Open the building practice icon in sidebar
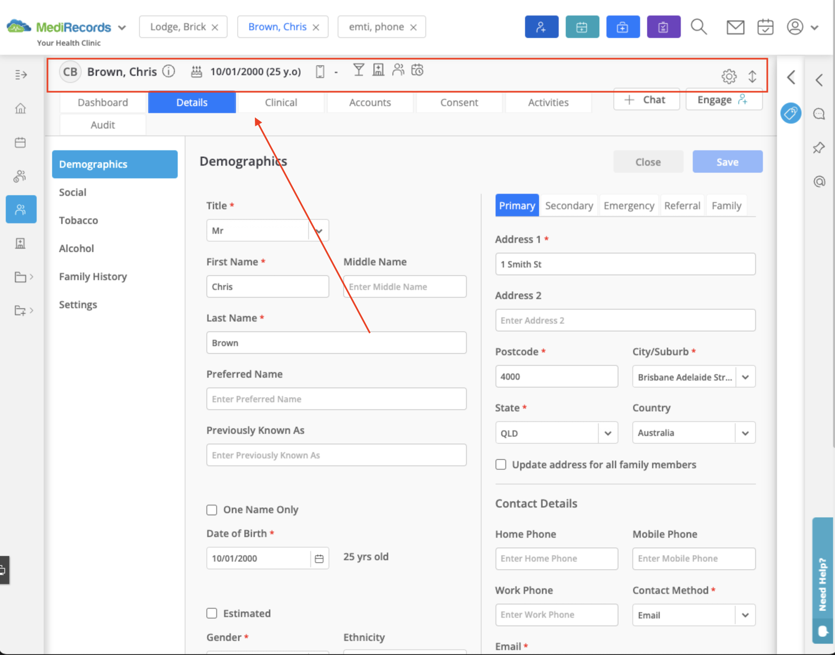Screen dimensions: 835x655 (20, 243)
